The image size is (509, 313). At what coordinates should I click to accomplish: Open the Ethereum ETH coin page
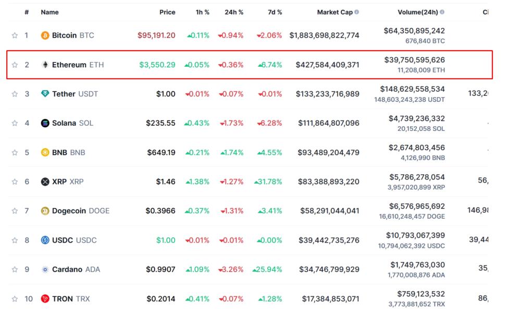click(78, 65)
